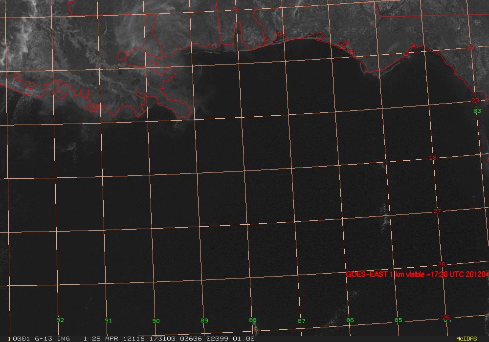
Task: Click the green longitude label 89
Action: point(204,321)
